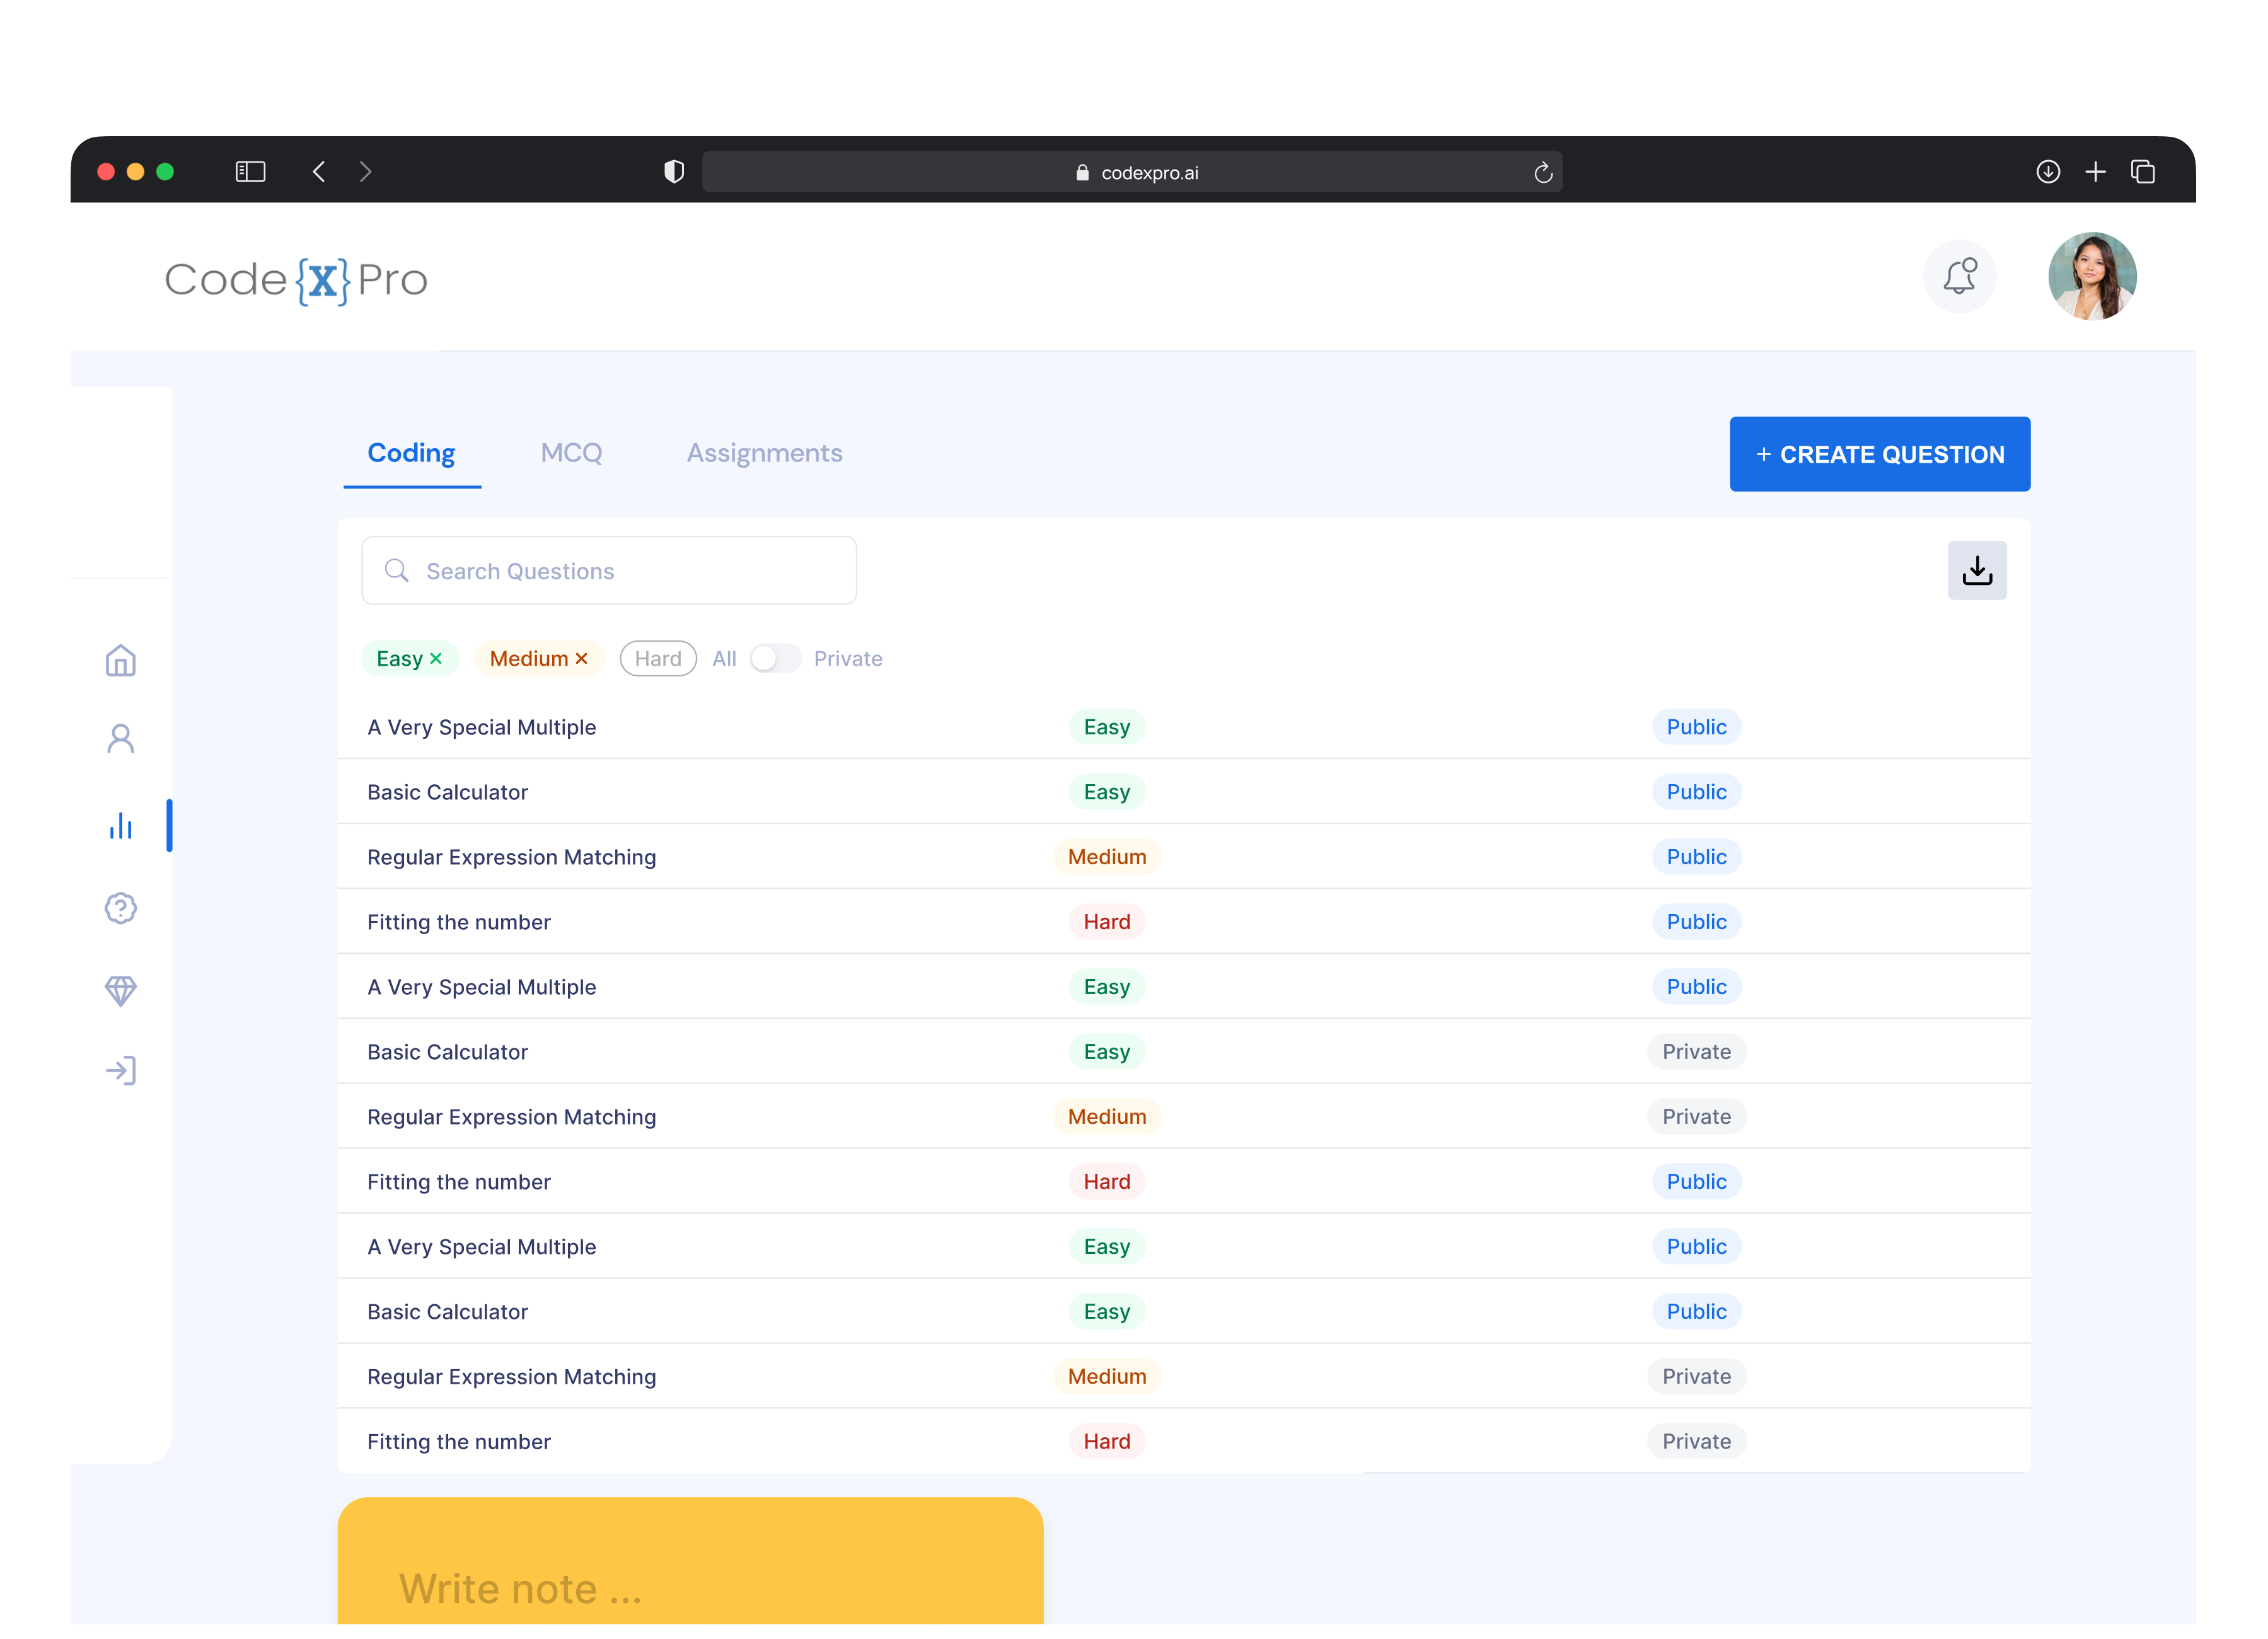This screenshot has width=2268, height=1639.
Task: Download the questions list
Action: (x=1976, y=571)
